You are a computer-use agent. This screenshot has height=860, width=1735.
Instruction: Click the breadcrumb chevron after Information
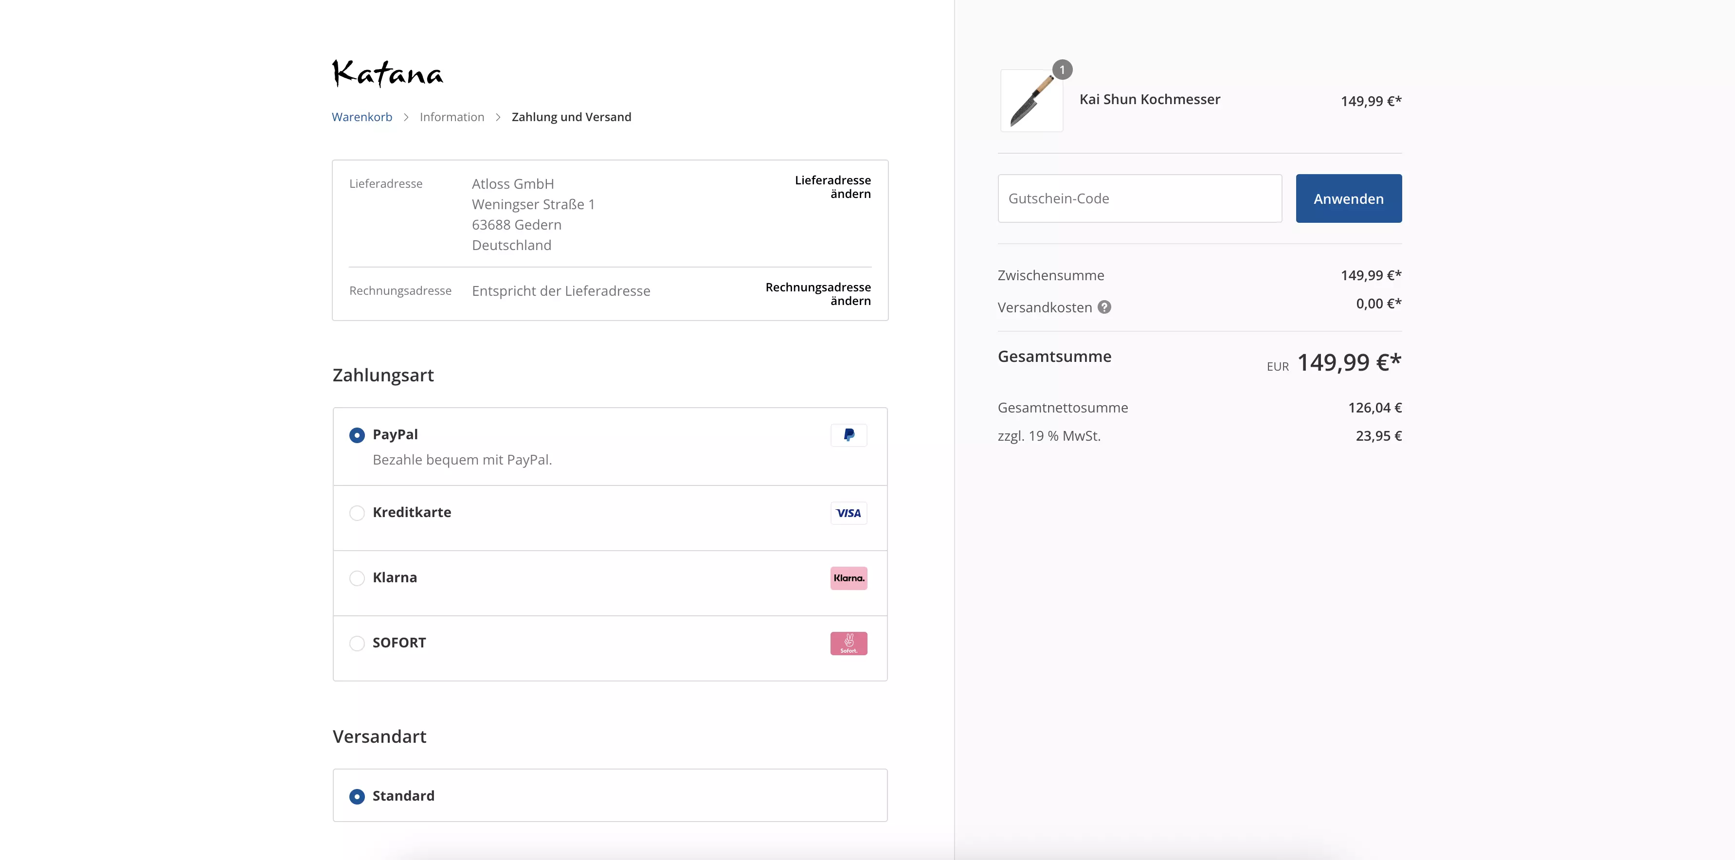click(498, 117)
